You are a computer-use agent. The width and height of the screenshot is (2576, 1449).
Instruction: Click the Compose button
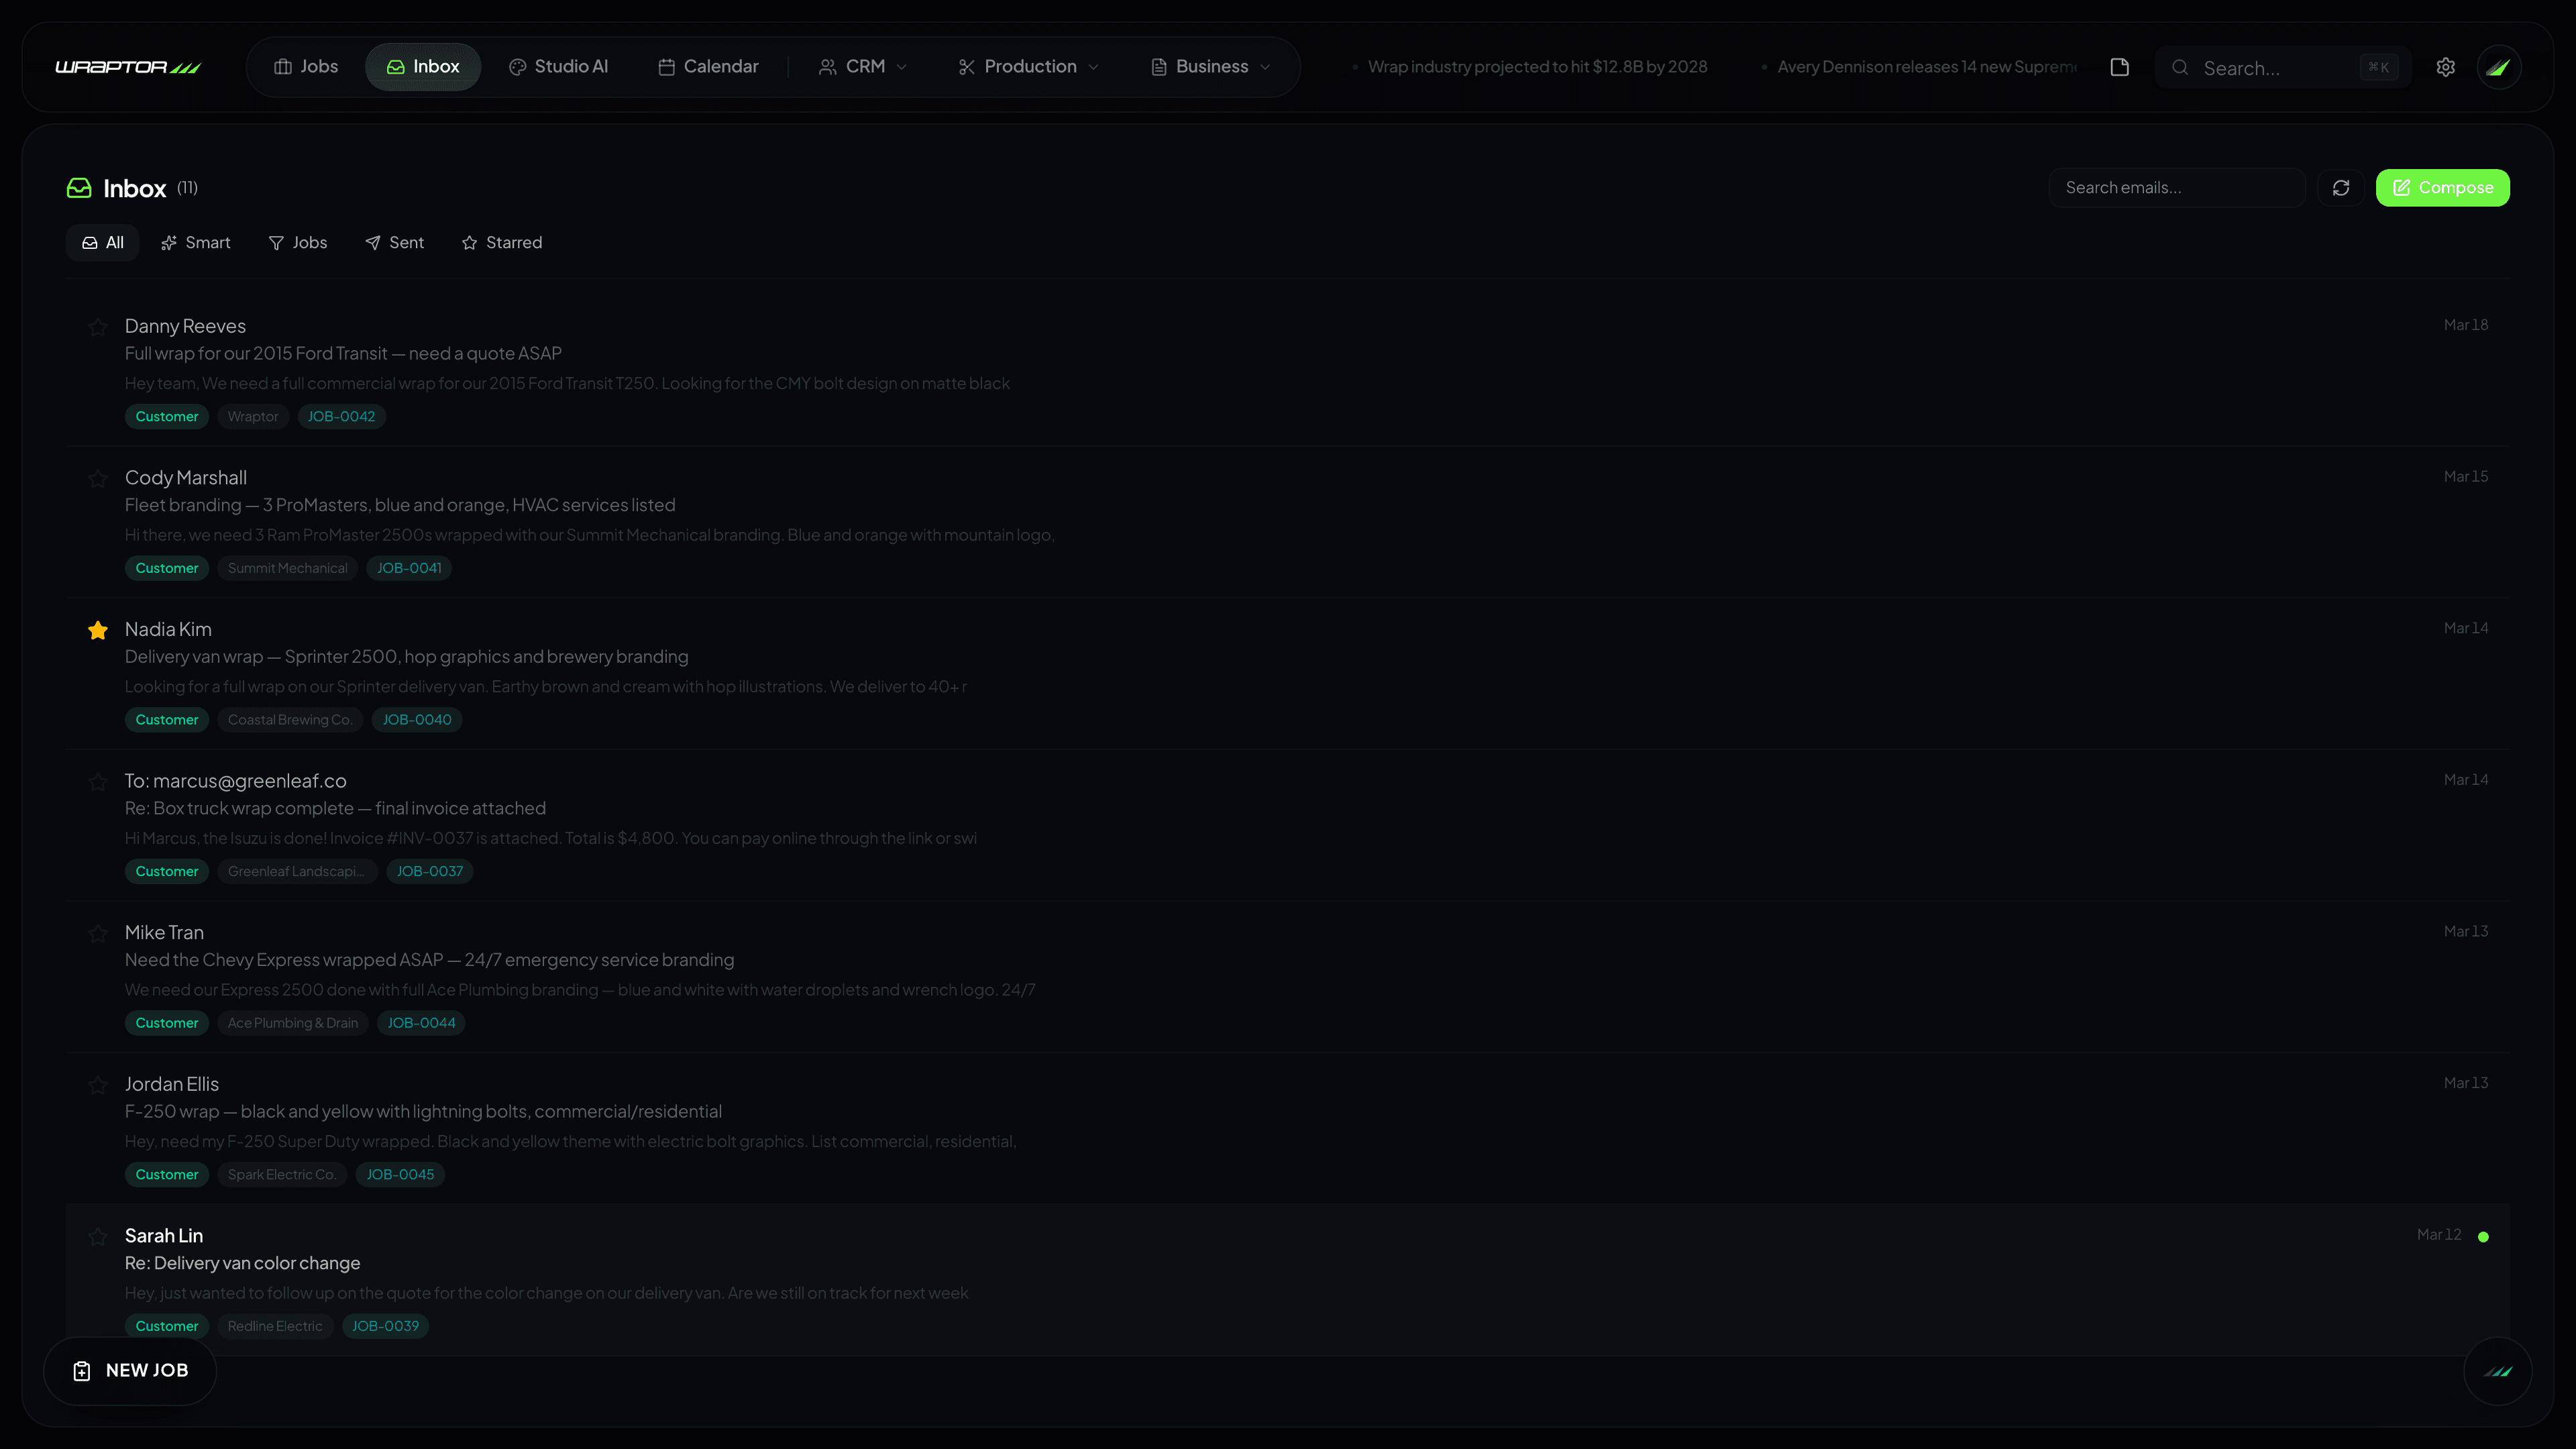coord(2442,187)
